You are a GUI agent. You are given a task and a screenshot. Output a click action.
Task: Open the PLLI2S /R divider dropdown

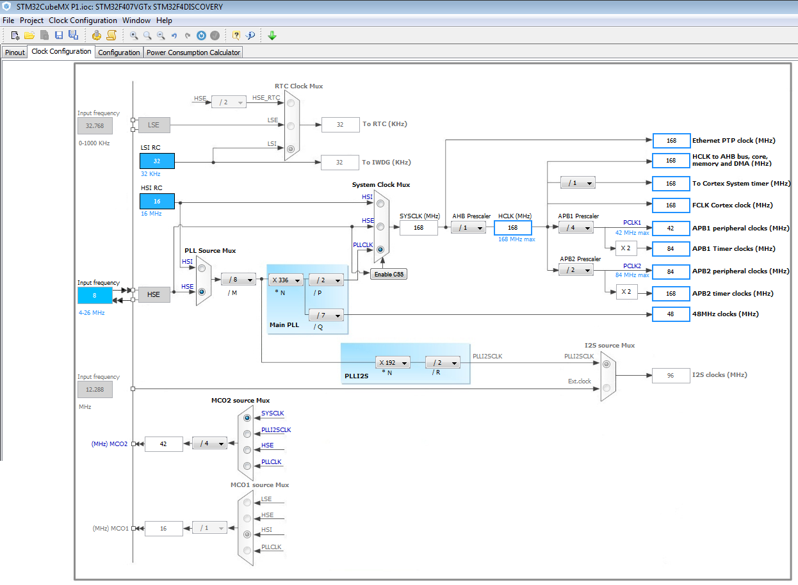[x=443, y=362]
